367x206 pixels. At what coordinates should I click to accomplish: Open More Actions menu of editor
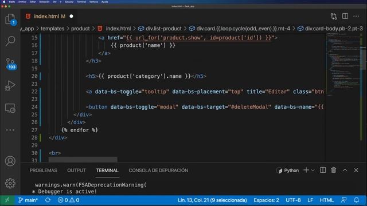coord(356,17)
